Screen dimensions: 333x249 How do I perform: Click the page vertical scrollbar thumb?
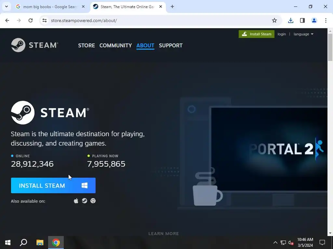(330, 47)
